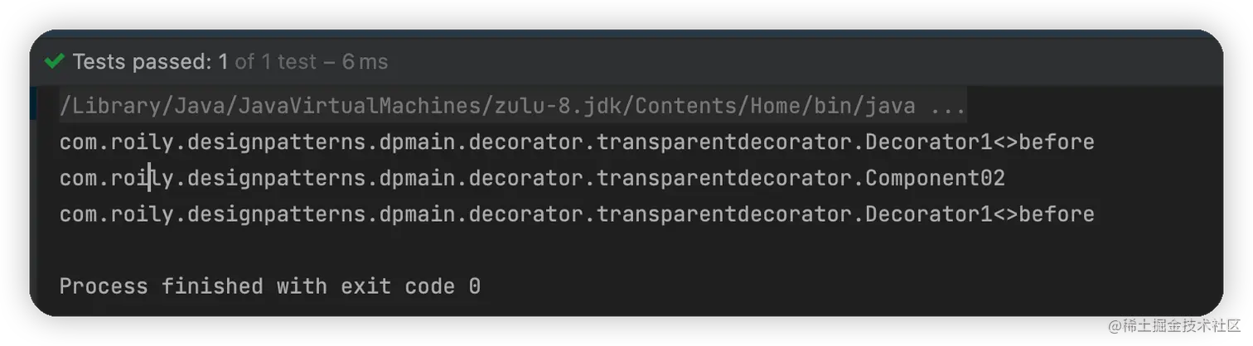Image resolution: width=1253 pixels, height=346 pixels.
Task: Click 'Decorator1<>before' ending the first output line
Action: click(x=980, y=142)
